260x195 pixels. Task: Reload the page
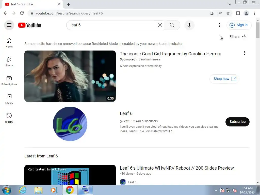coord(22,13)
